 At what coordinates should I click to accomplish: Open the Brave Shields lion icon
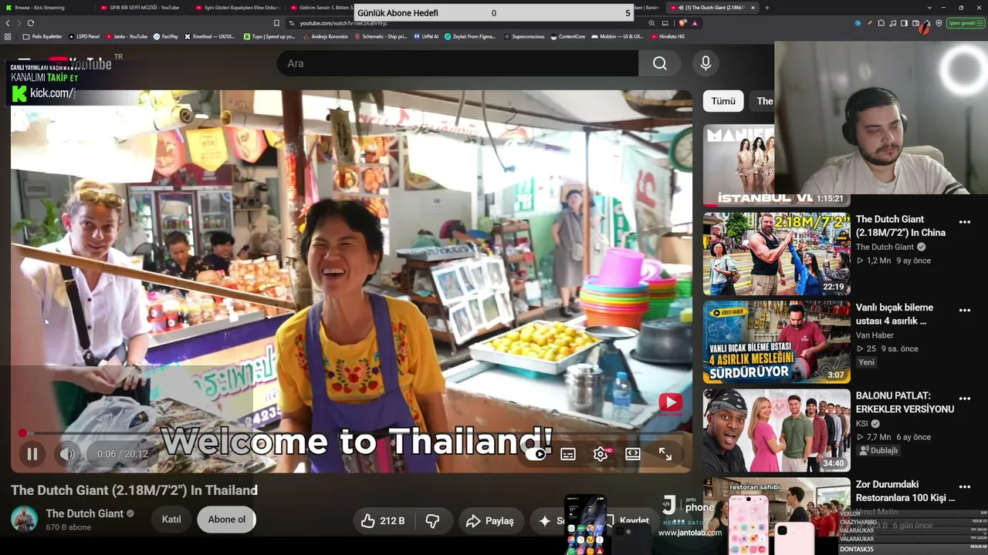point(683,23)
